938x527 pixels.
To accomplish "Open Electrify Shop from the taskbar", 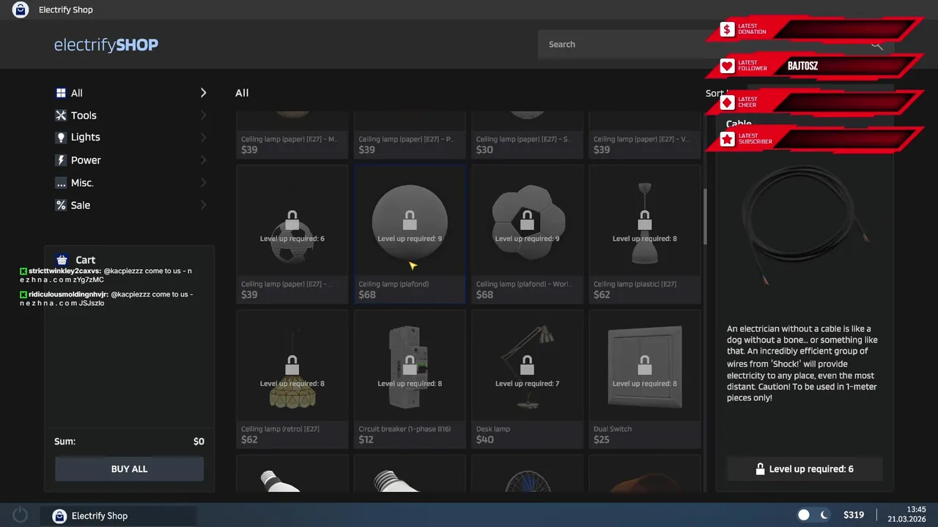I will (x=118, y=516).
